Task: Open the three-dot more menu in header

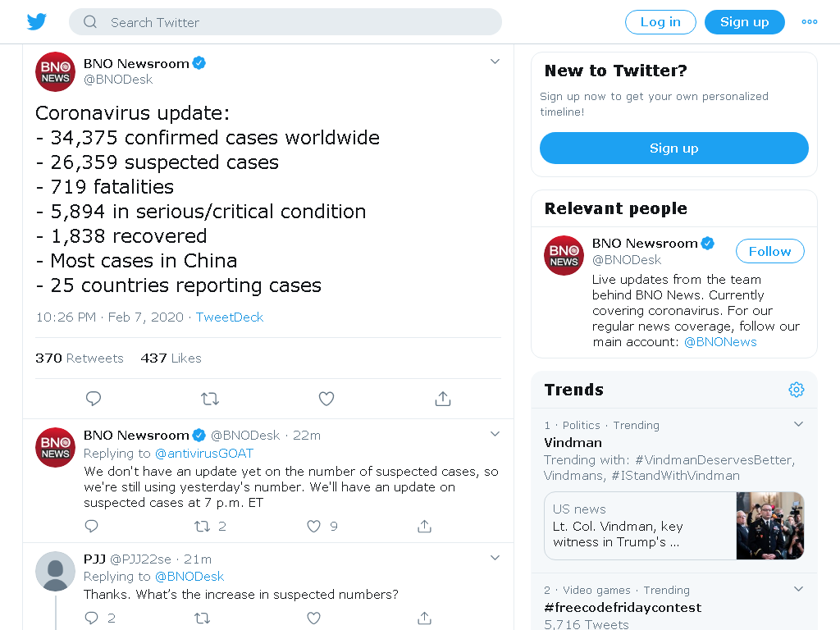Action: coord(810,22)
